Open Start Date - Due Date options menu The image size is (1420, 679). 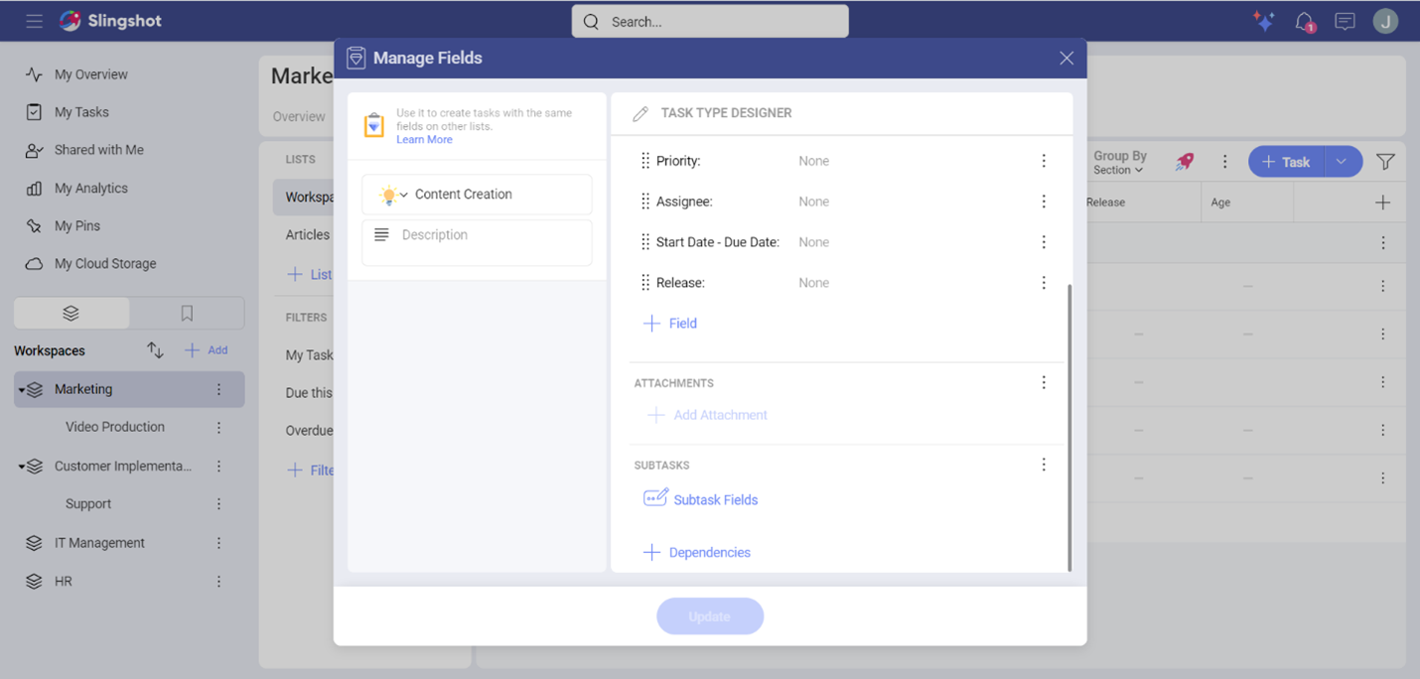coord(1044,242)
